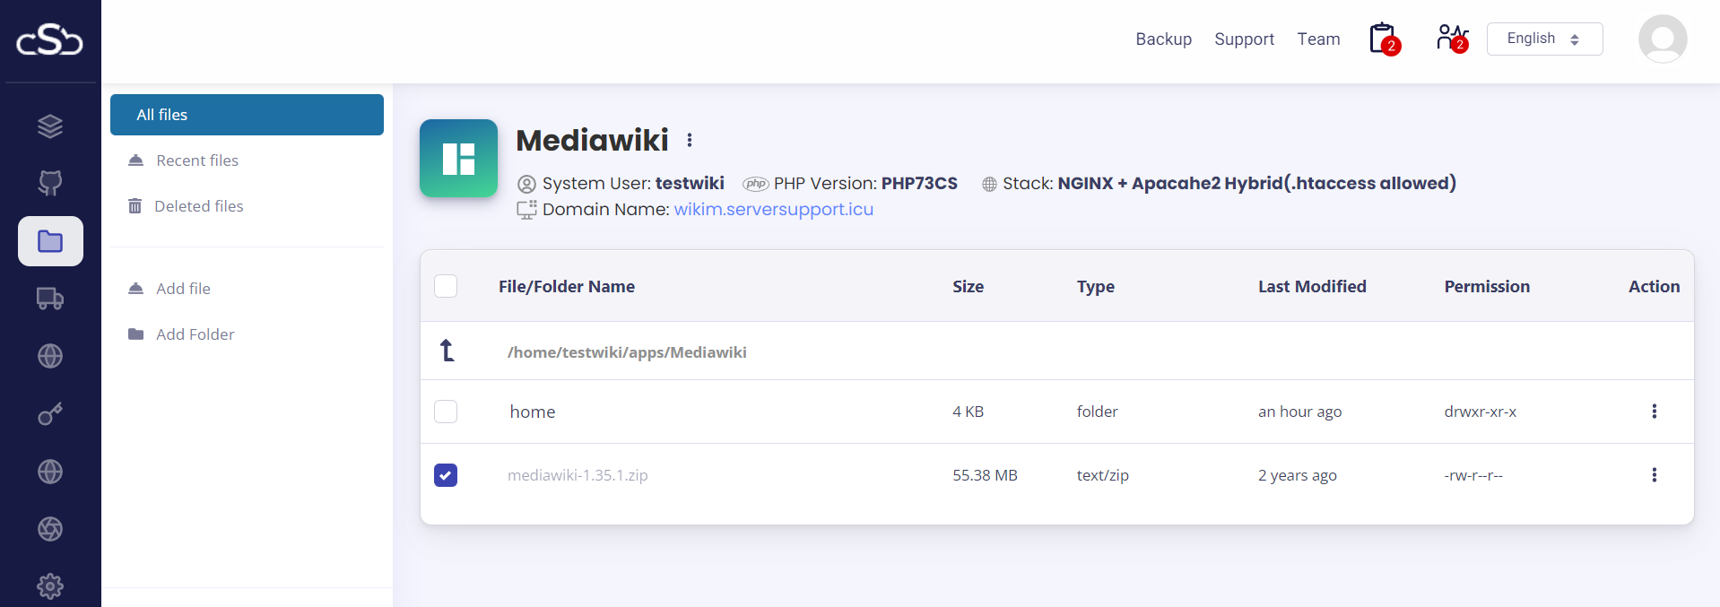Open the Mediawiki app options kebab menu

click(690, 140)
